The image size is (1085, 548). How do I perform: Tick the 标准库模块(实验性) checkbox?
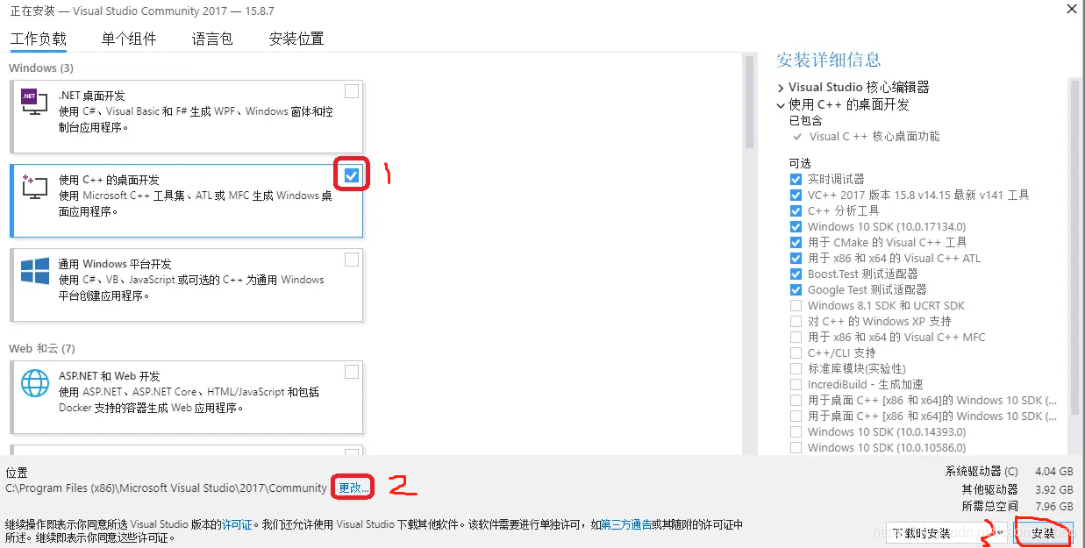tap(796, 368)
